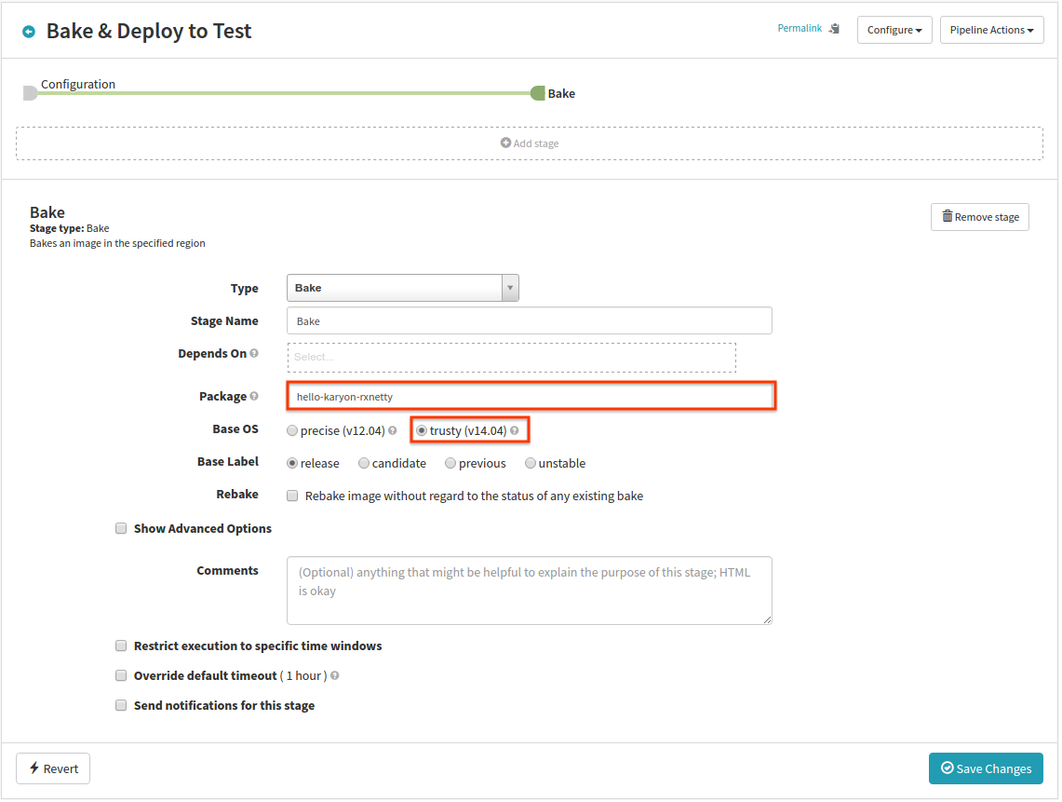Viewport: 1062px width, 802px height.
Task: Click into the Comments text area
Action: 529,591
